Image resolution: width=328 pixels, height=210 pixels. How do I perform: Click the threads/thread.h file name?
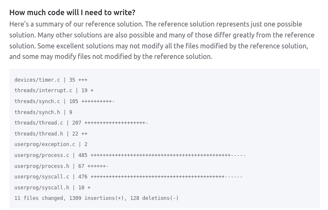click(39, 134)
